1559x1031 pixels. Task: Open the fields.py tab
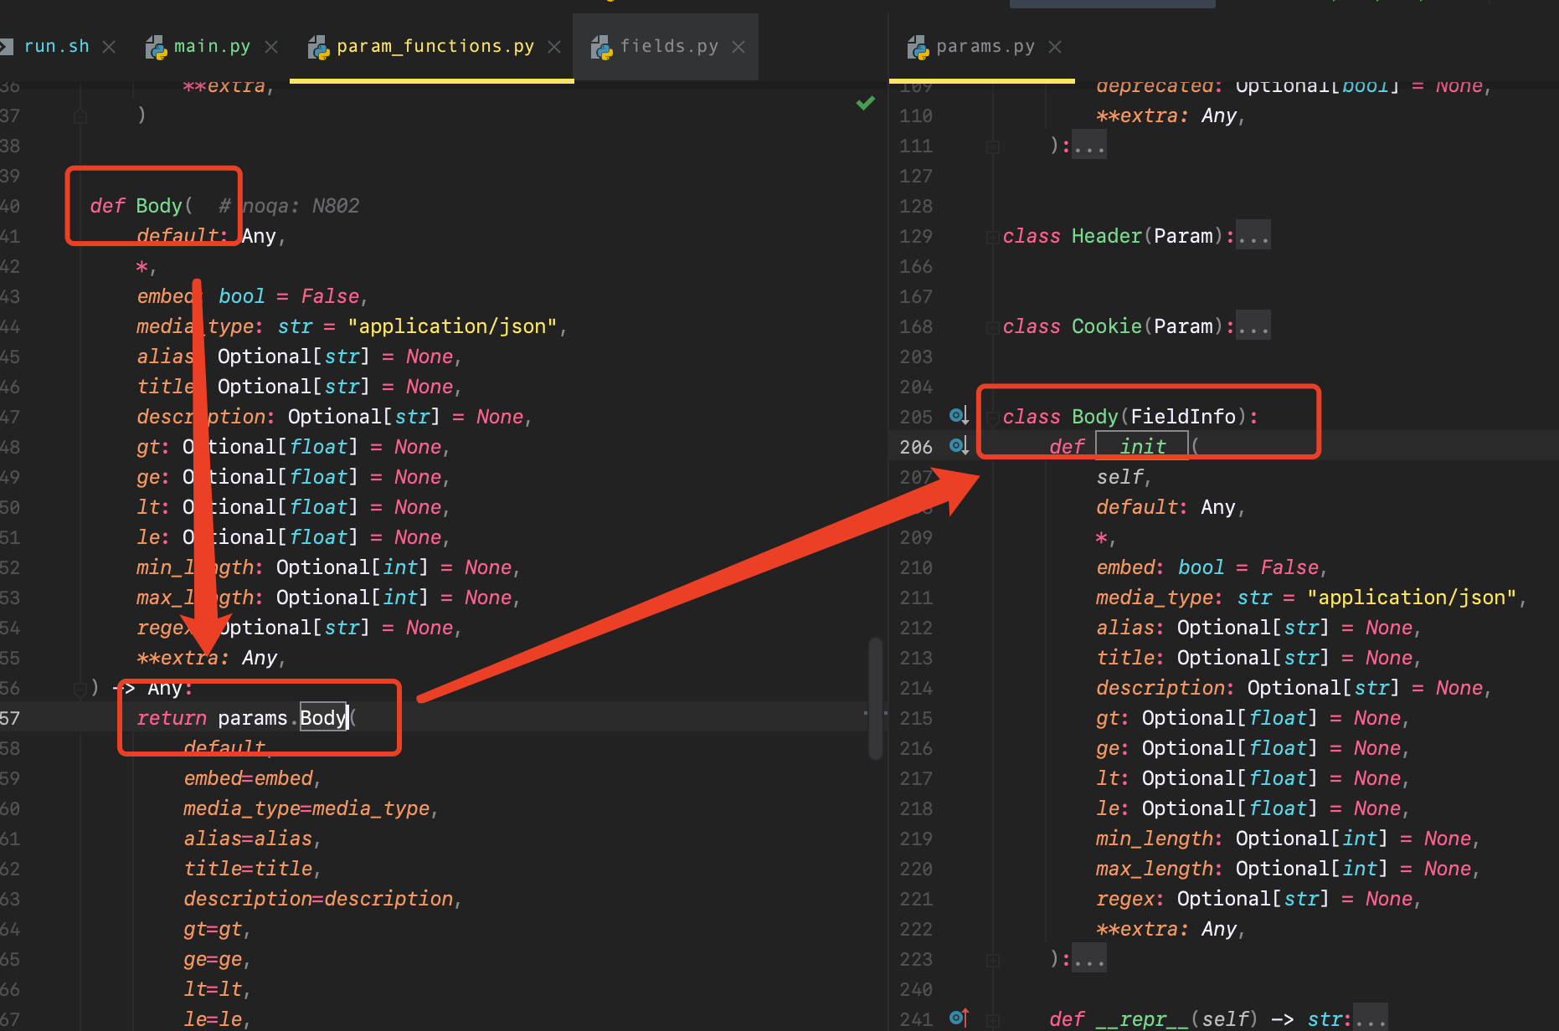click(669, 47)
